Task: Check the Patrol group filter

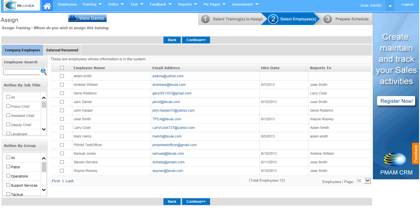Action: [x=8, y=167]
